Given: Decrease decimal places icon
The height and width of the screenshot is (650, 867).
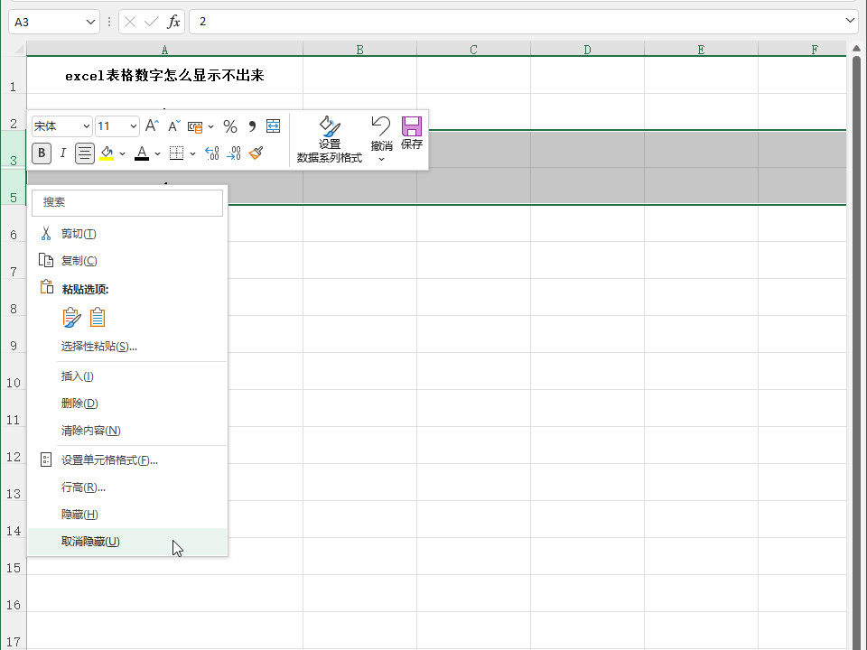Looking at the screenshot, I should pos(234,153).
